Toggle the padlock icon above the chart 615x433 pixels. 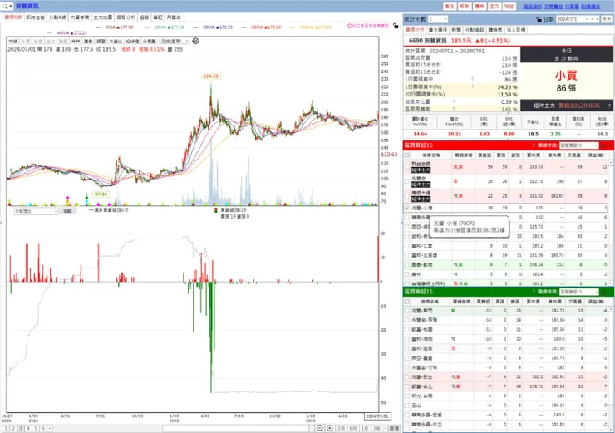[x=396, y=26]
